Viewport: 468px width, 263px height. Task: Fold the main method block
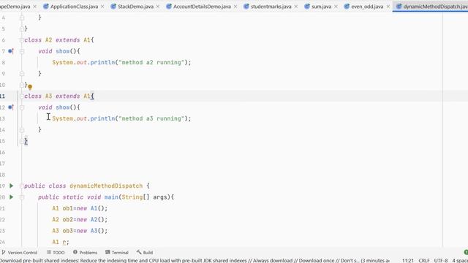click(22, 197)
